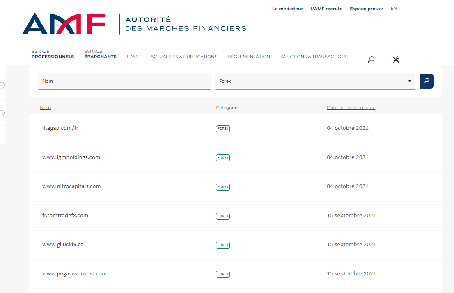Open the Espace presse link
Viewport: 454px width, 293px height.
366,9
